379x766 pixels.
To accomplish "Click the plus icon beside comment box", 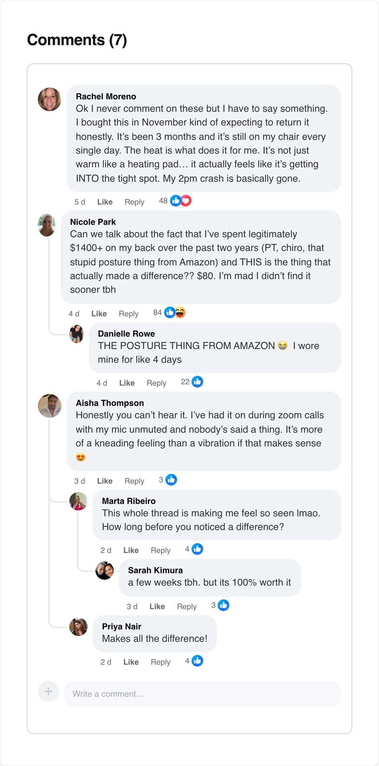I will point(48,691).
